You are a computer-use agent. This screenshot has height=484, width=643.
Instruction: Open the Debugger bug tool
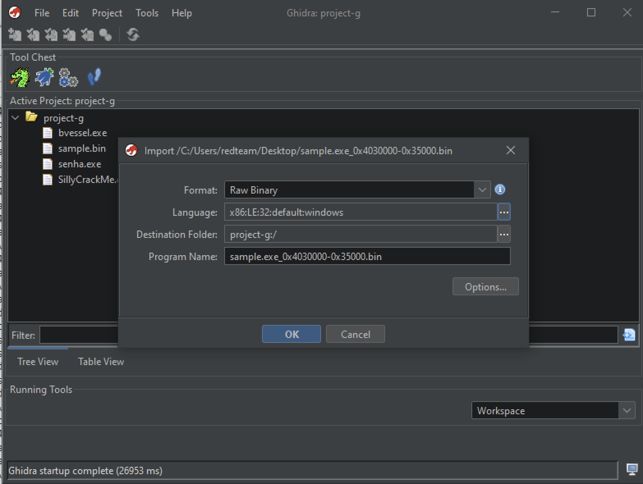pyautogui.click(x=44, y=77)
